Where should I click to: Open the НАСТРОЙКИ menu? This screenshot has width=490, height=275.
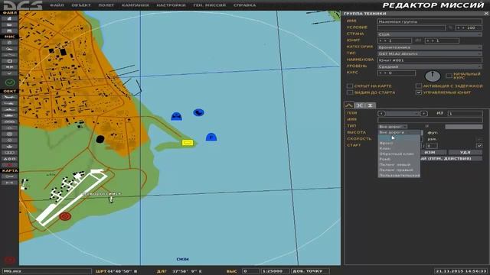171,5
